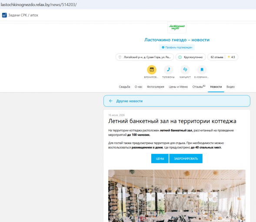Click the banquet hall photo
Screen dimensions: 256x222
tap(177, 196)
